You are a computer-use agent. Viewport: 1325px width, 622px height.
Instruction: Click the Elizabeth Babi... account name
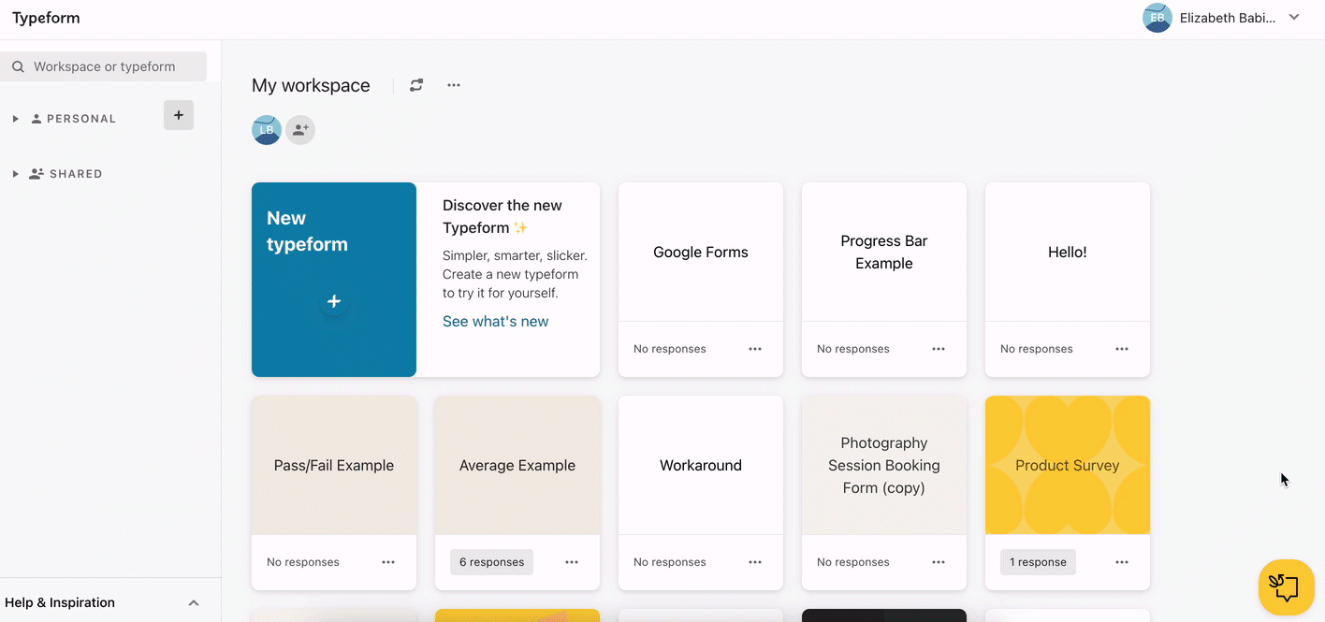click(1228, 18)
